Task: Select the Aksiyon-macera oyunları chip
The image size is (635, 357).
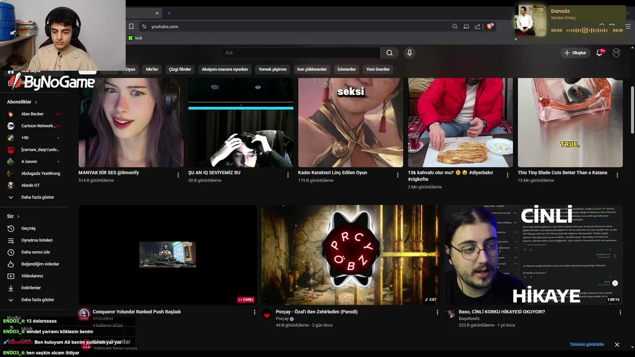Action: point(225,69)
